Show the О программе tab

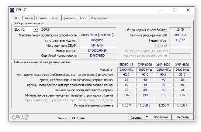(x=100, y=18)
